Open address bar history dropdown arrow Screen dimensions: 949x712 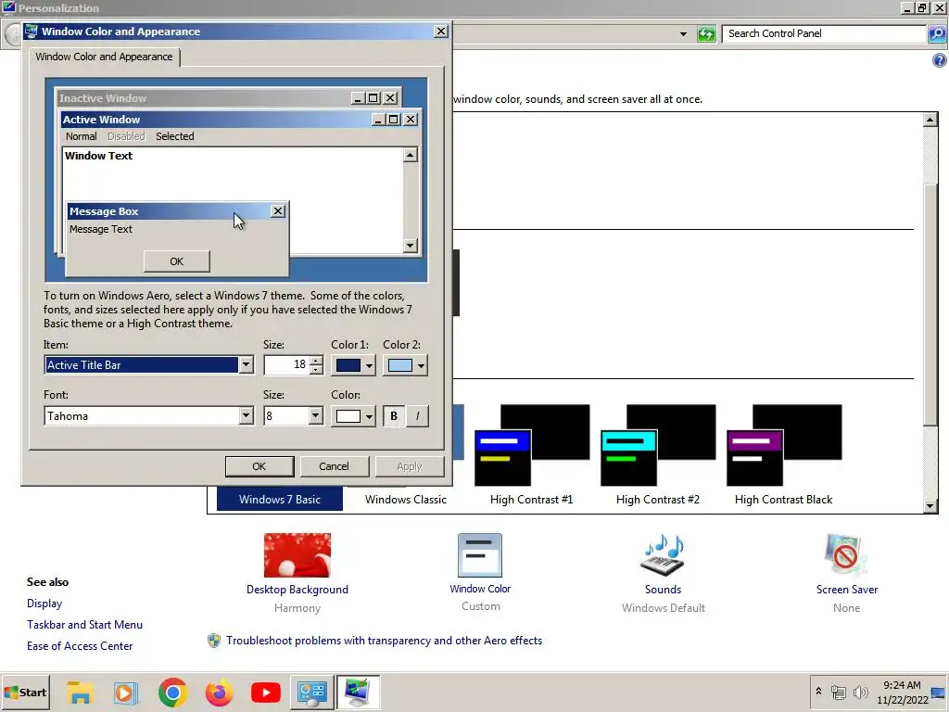click(683, 34)
